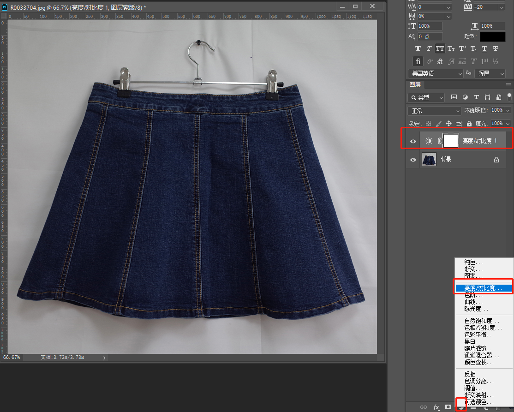This screenshot has width=514, height=412.
Task: Open the 不透明度 opacity dropdown arrow
Action: pos(508,111)
